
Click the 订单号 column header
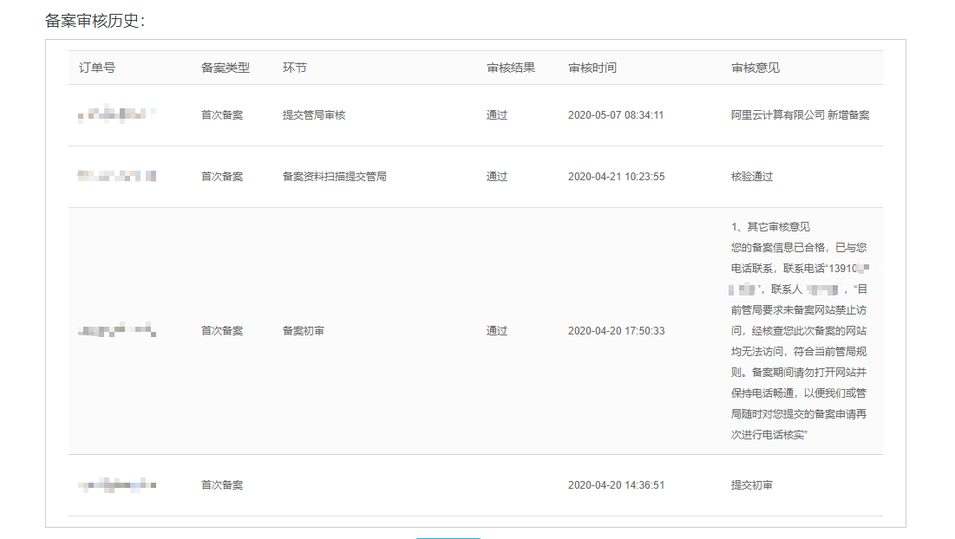point(96,68)
